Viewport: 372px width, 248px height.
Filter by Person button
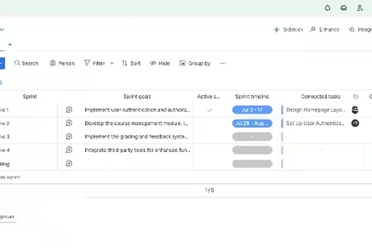62,63
